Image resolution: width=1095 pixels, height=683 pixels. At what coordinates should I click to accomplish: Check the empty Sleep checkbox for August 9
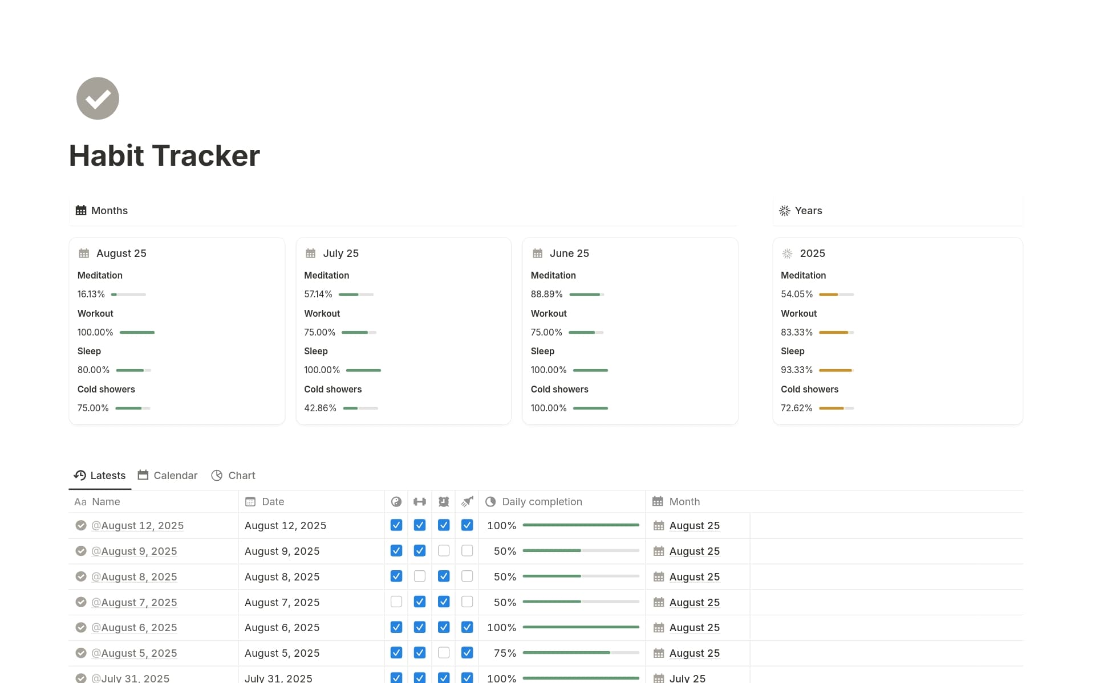coord(444,550)
